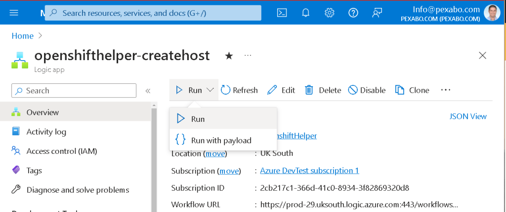Click the Workflow URL value
This screenshot has height=212, width=506.
pyautogui.click(x=359, y=205)
